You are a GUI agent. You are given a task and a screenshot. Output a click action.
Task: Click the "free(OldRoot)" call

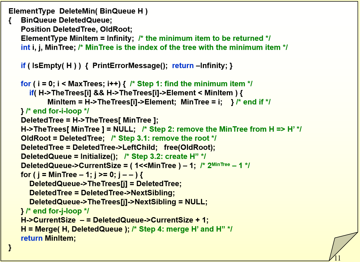189,147
